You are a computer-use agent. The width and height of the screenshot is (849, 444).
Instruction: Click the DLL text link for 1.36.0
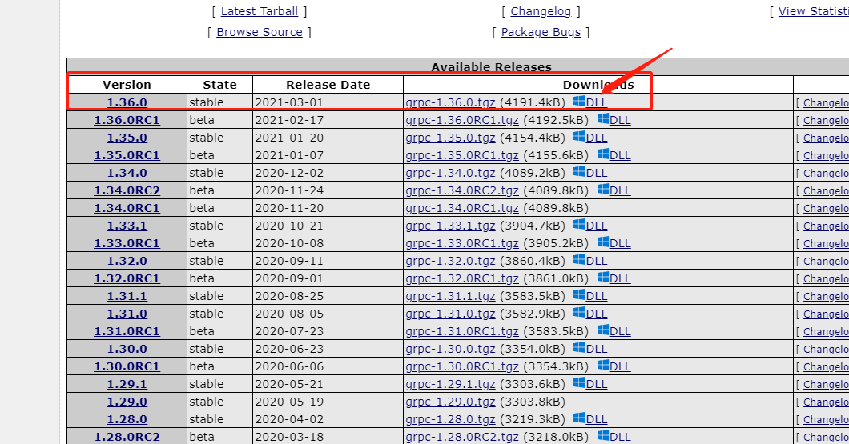tap(596, 102)
